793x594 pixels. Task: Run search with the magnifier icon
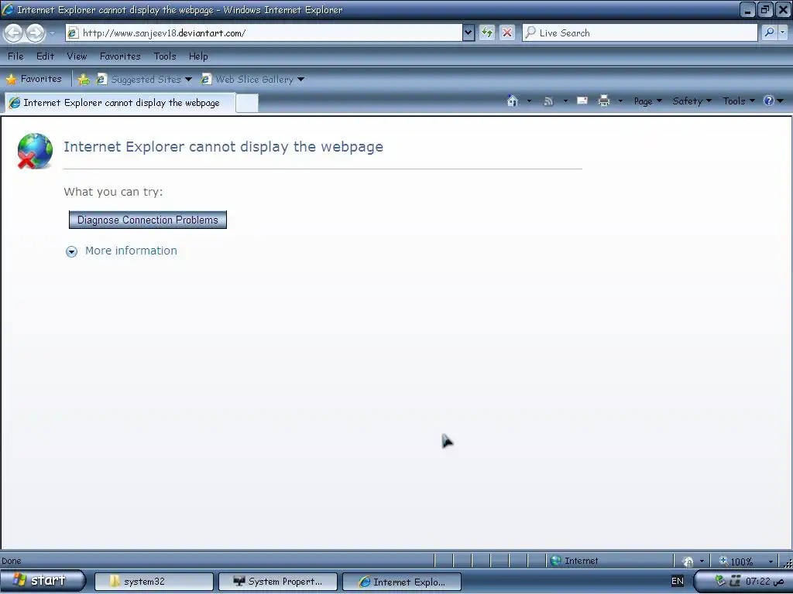(x=769, y=32)
